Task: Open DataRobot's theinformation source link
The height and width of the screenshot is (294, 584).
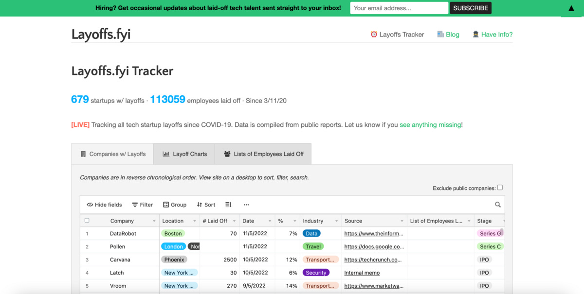Action: point(374,233)
